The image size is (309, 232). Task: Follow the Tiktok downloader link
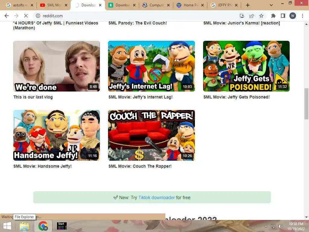[157, 198]
